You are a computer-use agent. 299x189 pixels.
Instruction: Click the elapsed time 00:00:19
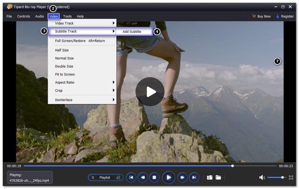point(14,166)
